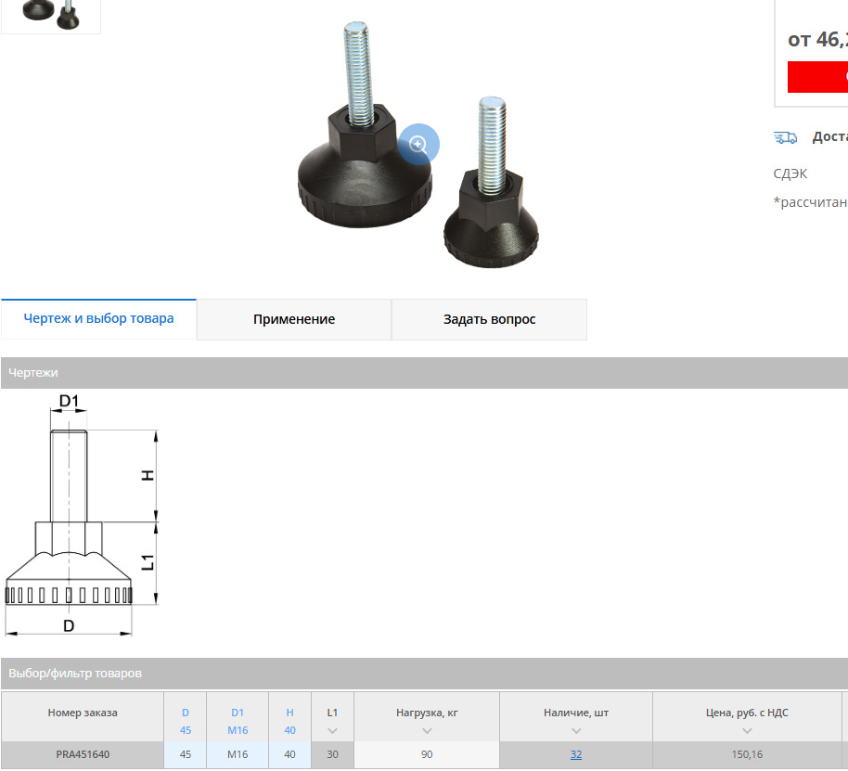Open the Задать вопрос tab
848x771 pixels.
pyautogui.click(x=489, y=319)
